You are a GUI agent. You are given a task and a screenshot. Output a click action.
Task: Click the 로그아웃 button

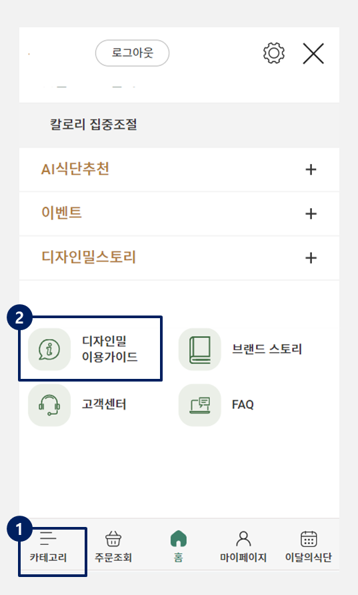click(133, 53)
